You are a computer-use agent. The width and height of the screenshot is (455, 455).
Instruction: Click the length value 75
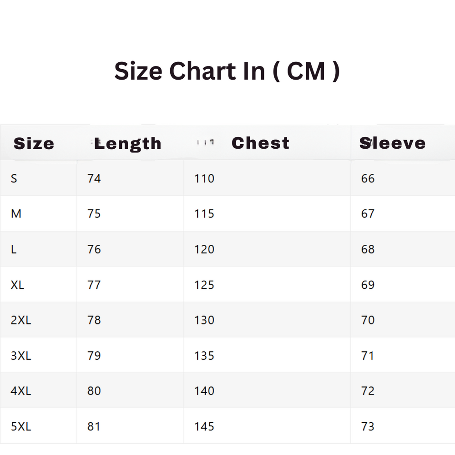pyautogui.click(x=94, y=214)
